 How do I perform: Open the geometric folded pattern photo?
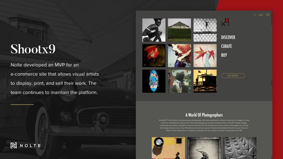240,148
